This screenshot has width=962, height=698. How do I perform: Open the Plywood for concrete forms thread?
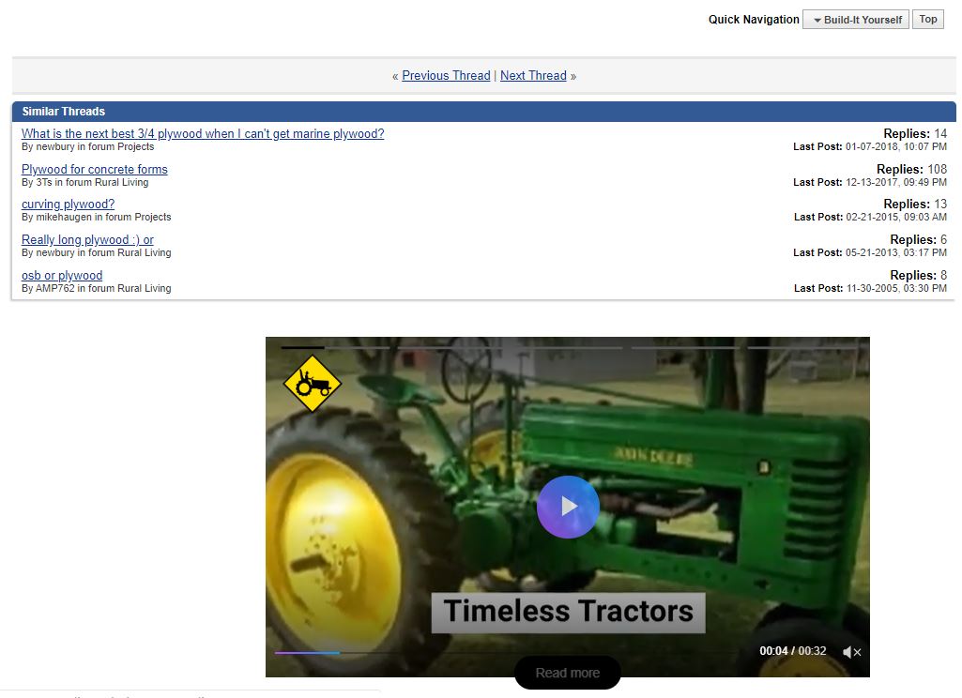95,170
